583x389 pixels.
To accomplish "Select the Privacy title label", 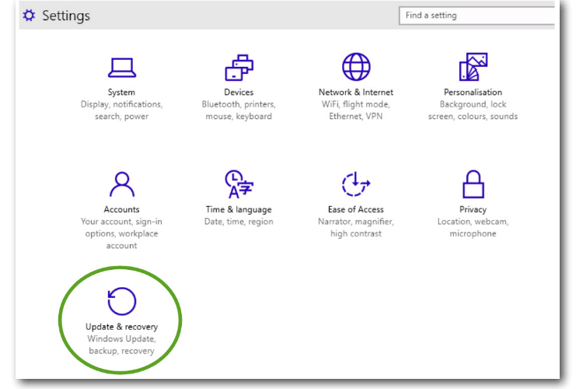I will pyautogui.click(x=473, y=209).
